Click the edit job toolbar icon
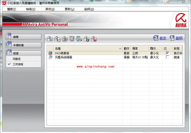Image resolution: width=191 pixels, height=133 pixels. coord(65,39)
